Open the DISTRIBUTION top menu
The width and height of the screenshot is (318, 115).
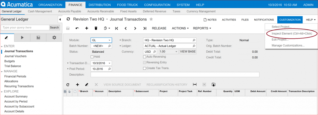[100, 5]
